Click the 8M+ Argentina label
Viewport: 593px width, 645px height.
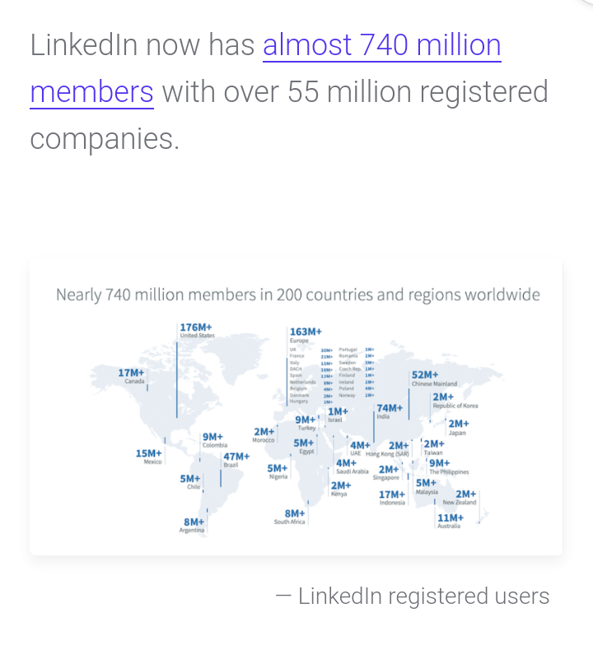(194, 525)
